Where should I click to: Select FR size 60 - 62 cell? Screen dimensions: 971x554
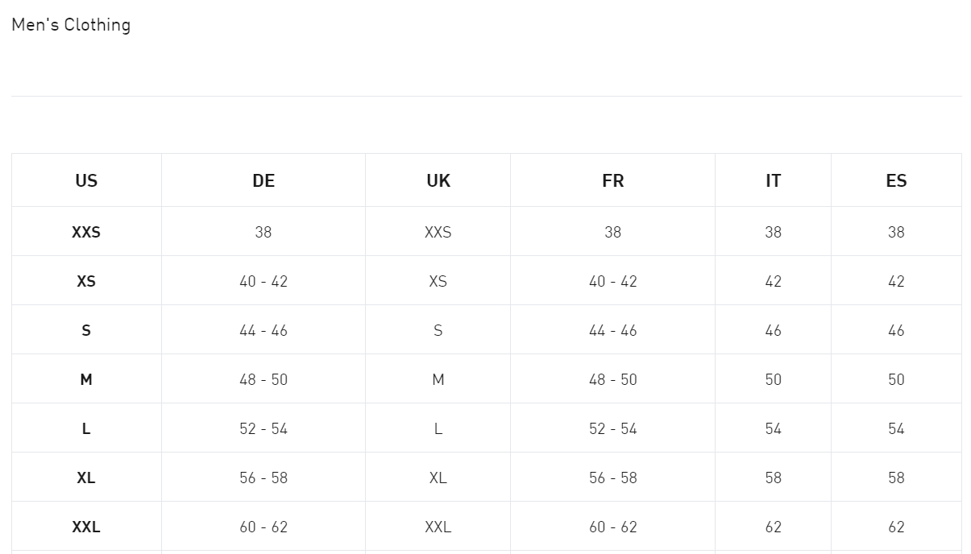click(612, 527)
